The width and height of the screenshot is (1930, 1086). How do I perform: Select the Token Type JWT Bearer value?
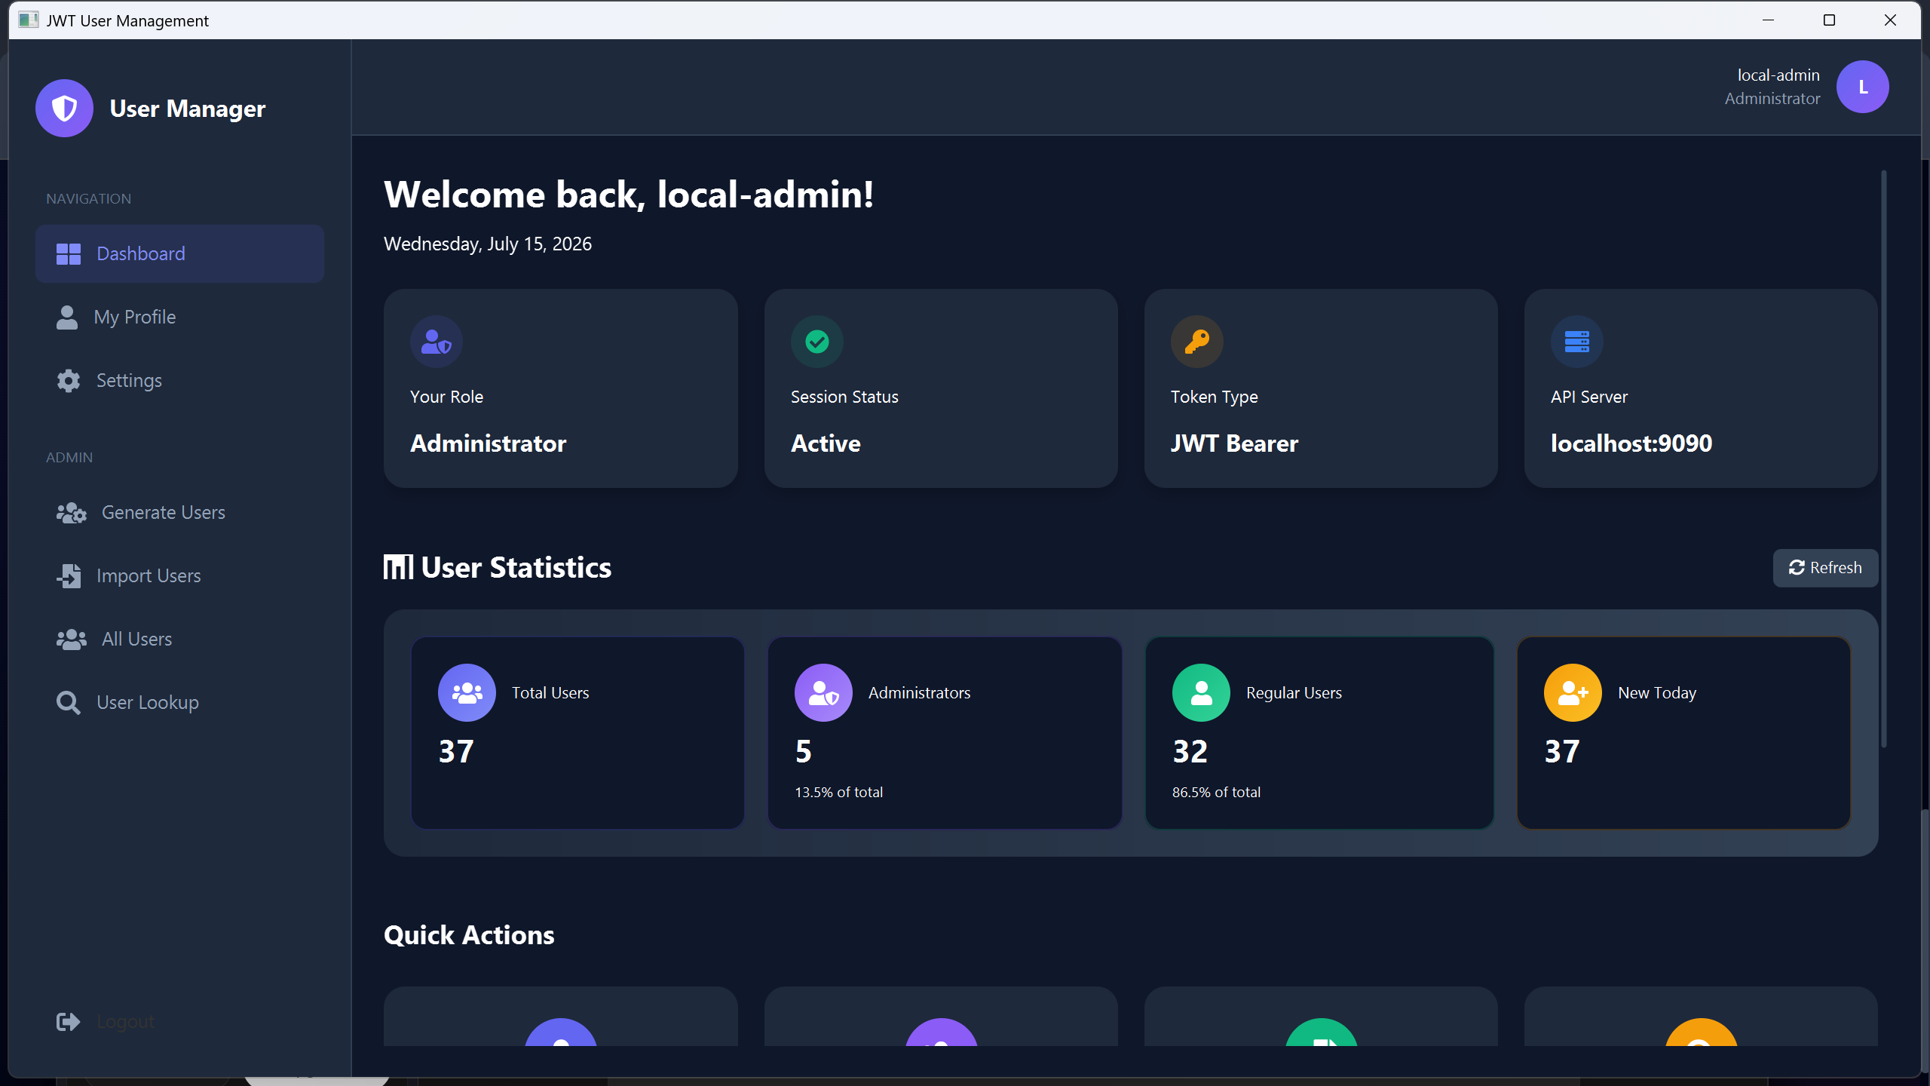click(x=1234, y=443)
